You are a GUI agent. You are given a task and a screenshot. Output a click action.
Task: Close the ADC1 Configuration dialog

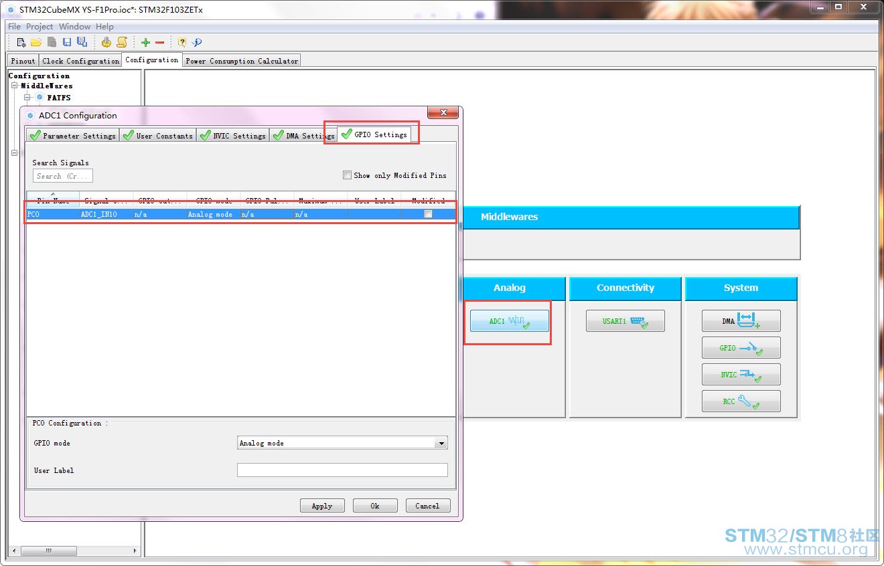pos(442,113)
